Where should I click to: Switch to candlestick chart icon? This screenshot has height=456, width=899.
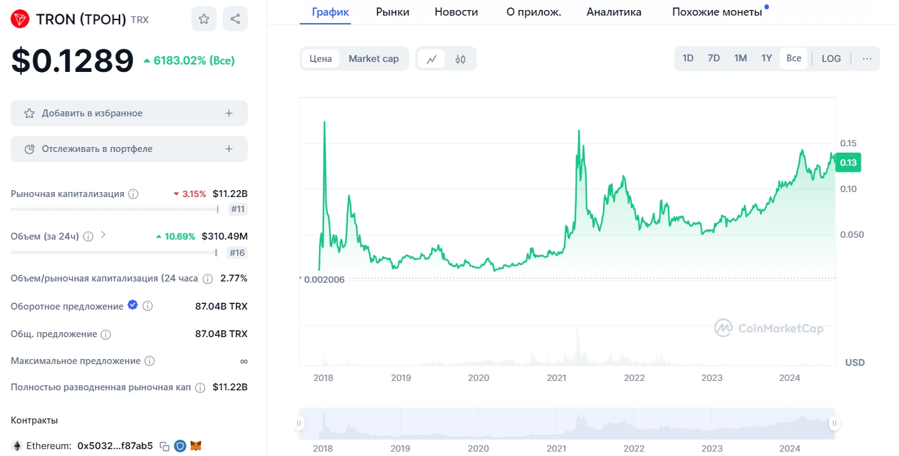(x=460, y=59)
